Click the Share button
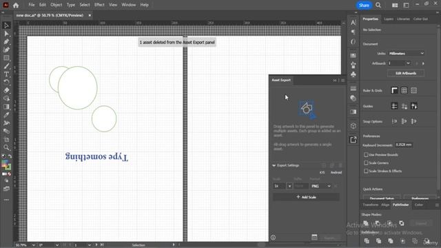441x248 pixels. coord(364,5)
